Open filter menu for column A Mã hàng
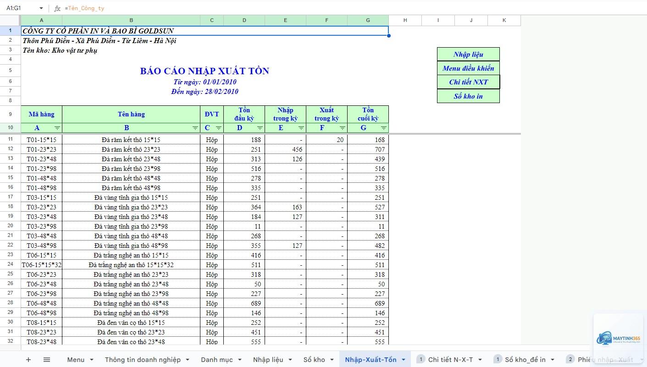 (x=57, y=128)
